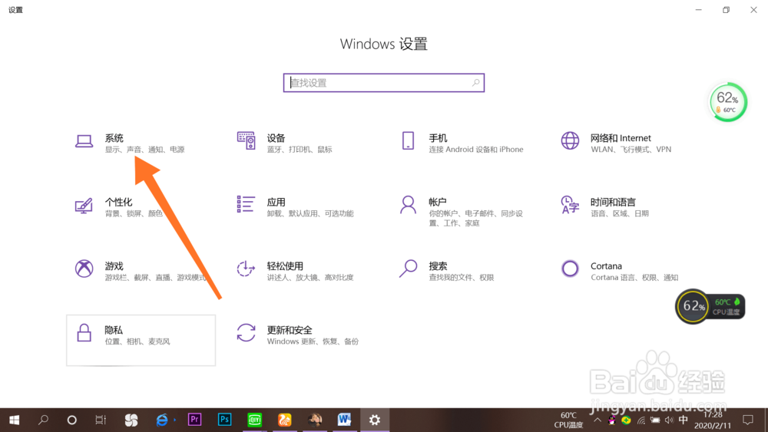Open the volume speaker tray icon

[x=669, y=420]
